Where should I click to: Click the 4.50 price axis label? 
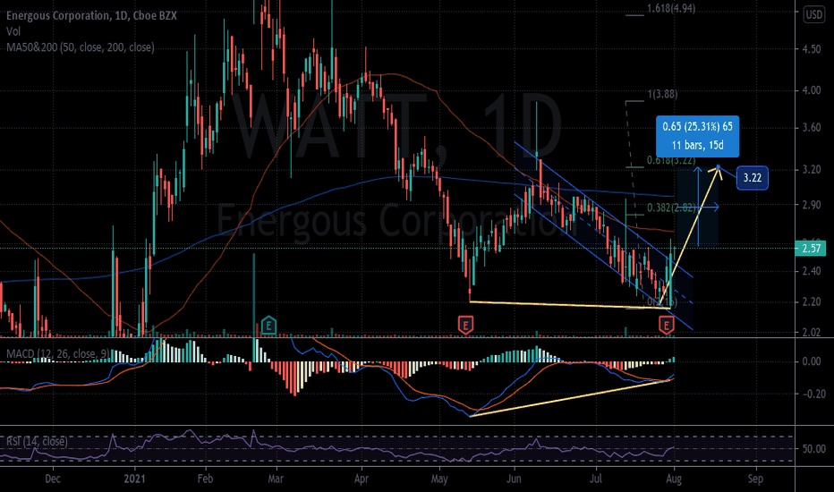(x=812, y=49)
